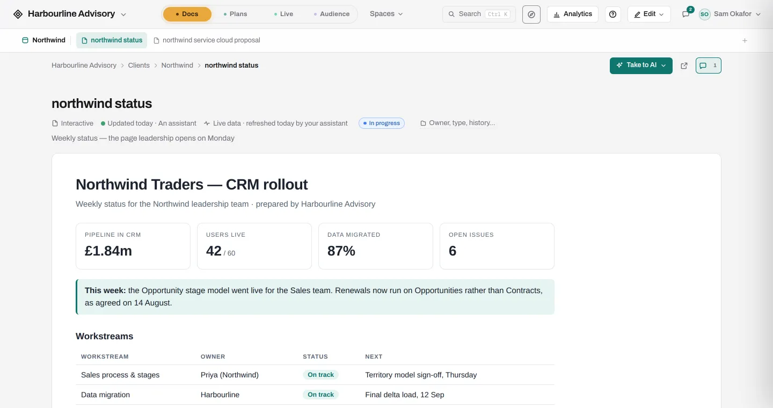The height and width of the screenshot is (408, 773).
Task: Go to Clients breadcrumb
Action: (x=138, y=65)
